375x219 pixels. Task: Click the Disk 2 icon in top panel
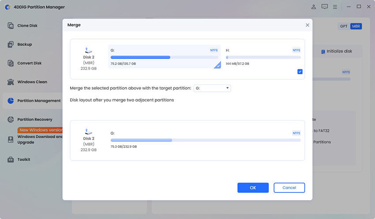coord(89,50)
